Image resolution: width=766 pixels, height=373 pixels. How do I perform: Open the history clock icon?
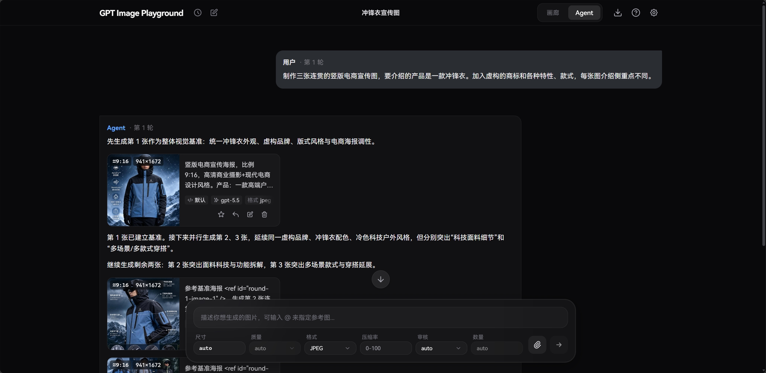coord(197,13)
